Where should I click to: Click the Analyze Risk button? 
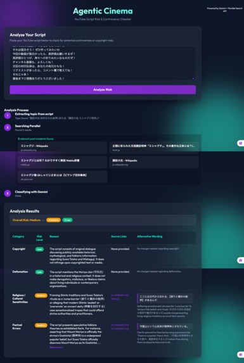point(103,89)
